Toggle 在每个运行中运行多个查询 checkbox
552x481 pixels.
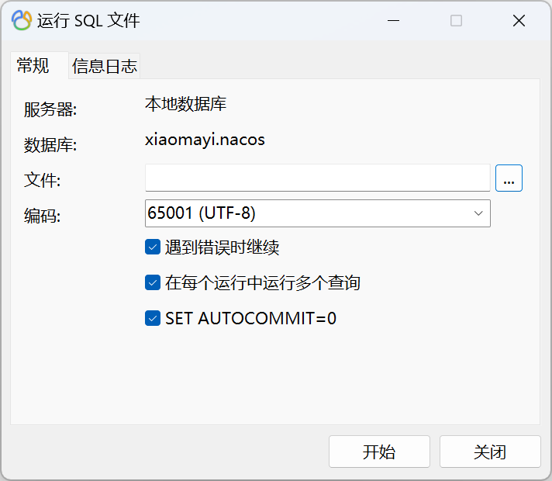pos(153,282)
